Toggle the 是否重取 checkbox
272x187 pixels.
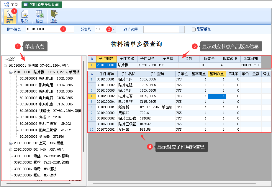194,30
